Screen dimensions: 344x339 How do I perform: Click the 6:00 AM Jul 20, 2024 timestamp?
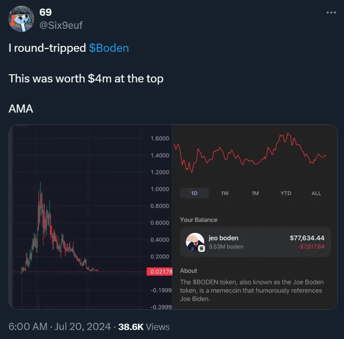pyautogui.click(x=59, y=326)
